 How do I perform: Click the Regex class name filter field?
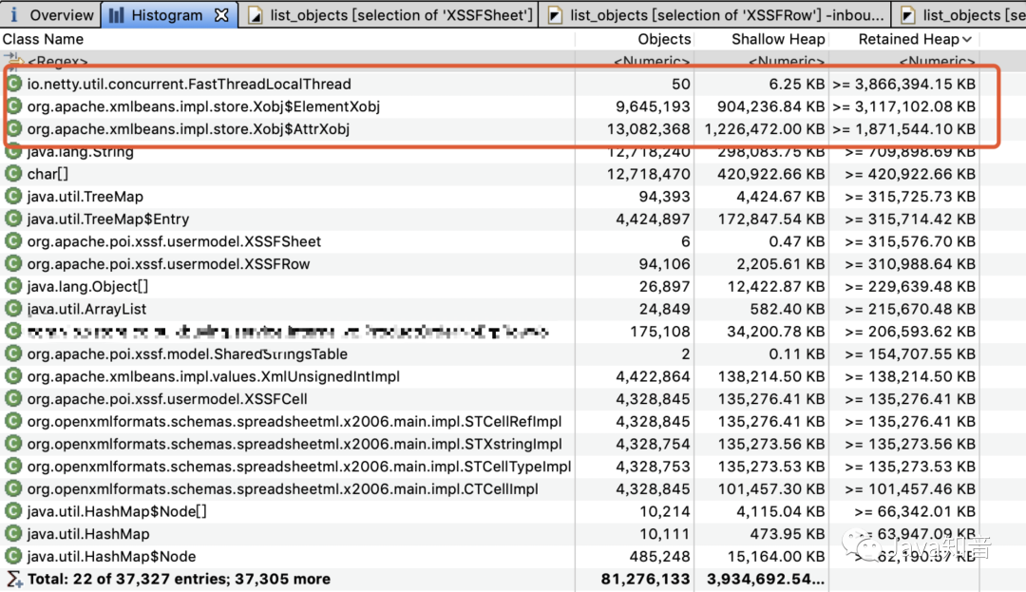pyautogui.click(x=58, y=62)
